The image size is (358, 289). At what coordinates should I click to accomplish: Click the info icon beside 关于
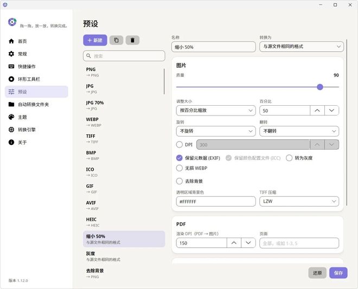(x=11, y=142)
